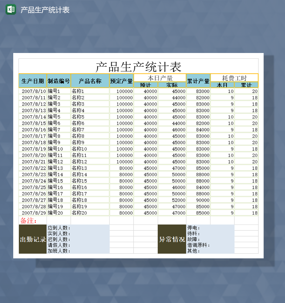The height and width of the screenshot is (303, 285).
Task: Select the 其他 label in 异常情况
Action: pos(193,251)
